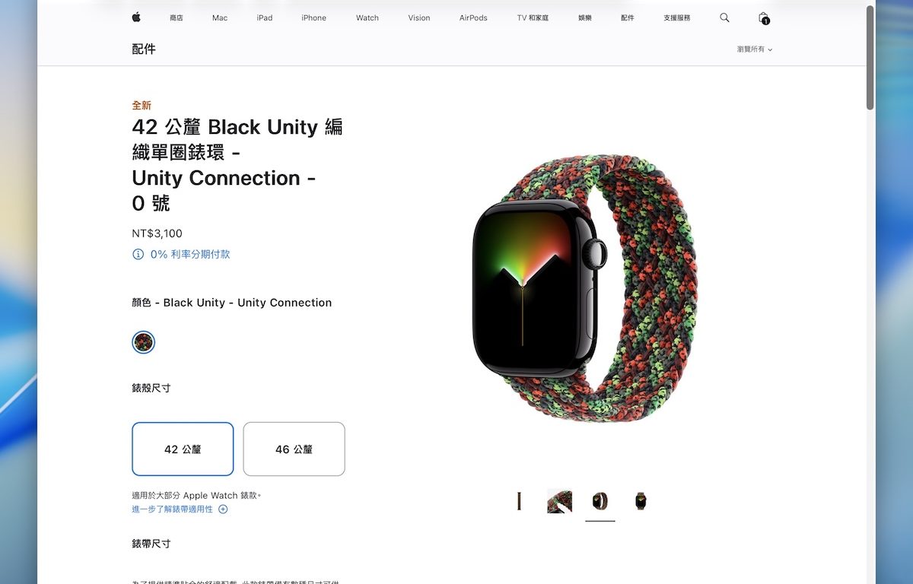Open the 配件 page heading link
The height and width of the screenshot is (584, 913).
click(144, 49)
